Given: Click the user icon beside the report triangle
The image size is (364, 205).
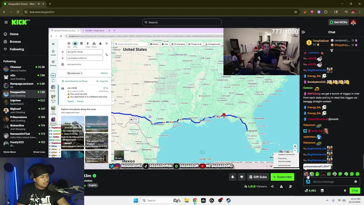Looking at the screenshot, I should pos(290,186).
